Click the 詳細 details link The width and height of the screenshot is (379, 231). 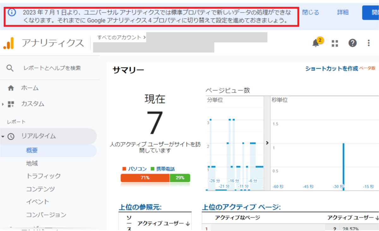tap(343, 13)
